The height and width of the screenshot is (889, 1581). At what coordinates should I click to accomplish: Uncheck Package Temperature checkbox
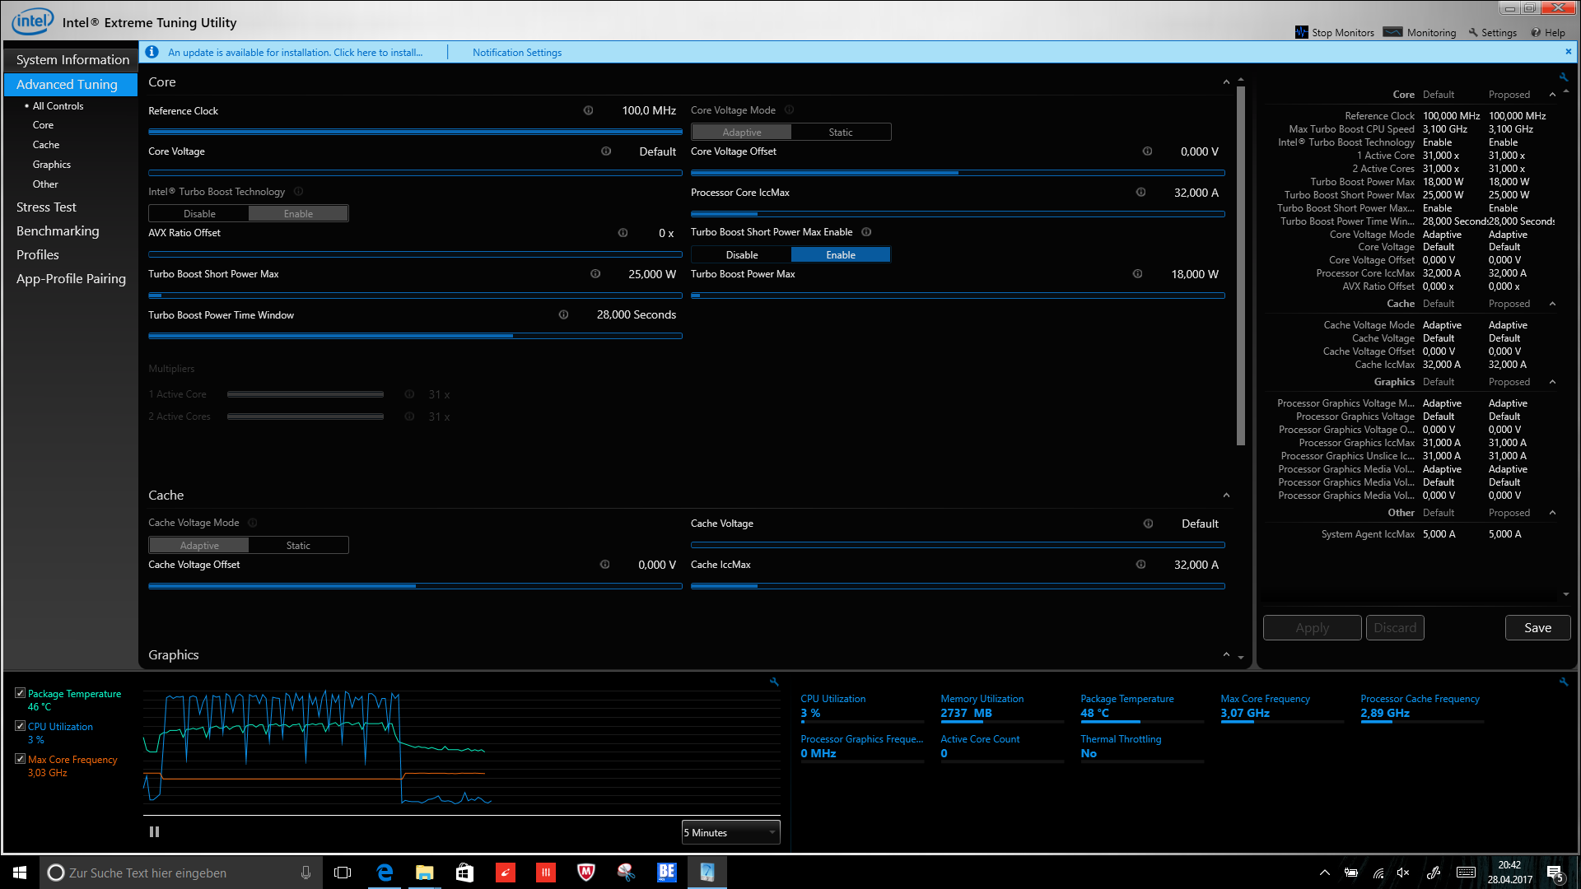click(x=20, y=693)
